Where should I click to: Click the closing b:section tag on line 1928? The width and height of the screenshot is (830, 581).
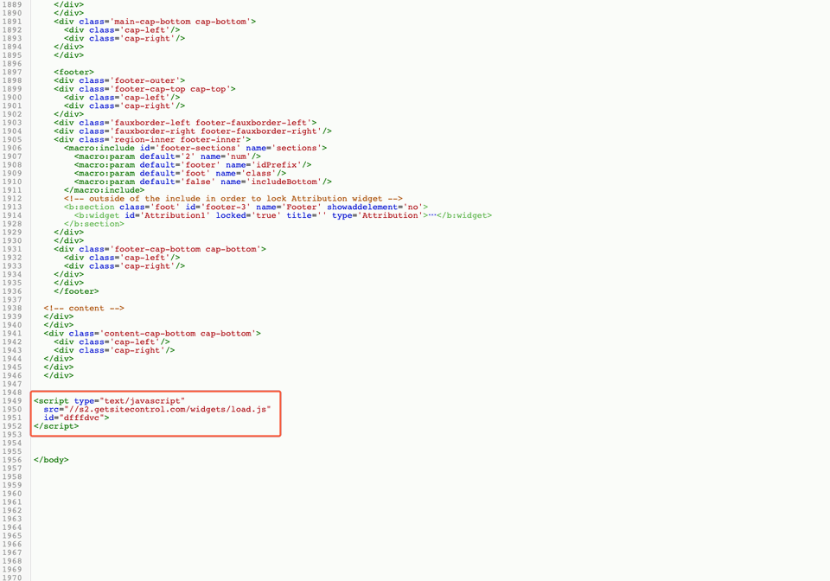point(95,223)
